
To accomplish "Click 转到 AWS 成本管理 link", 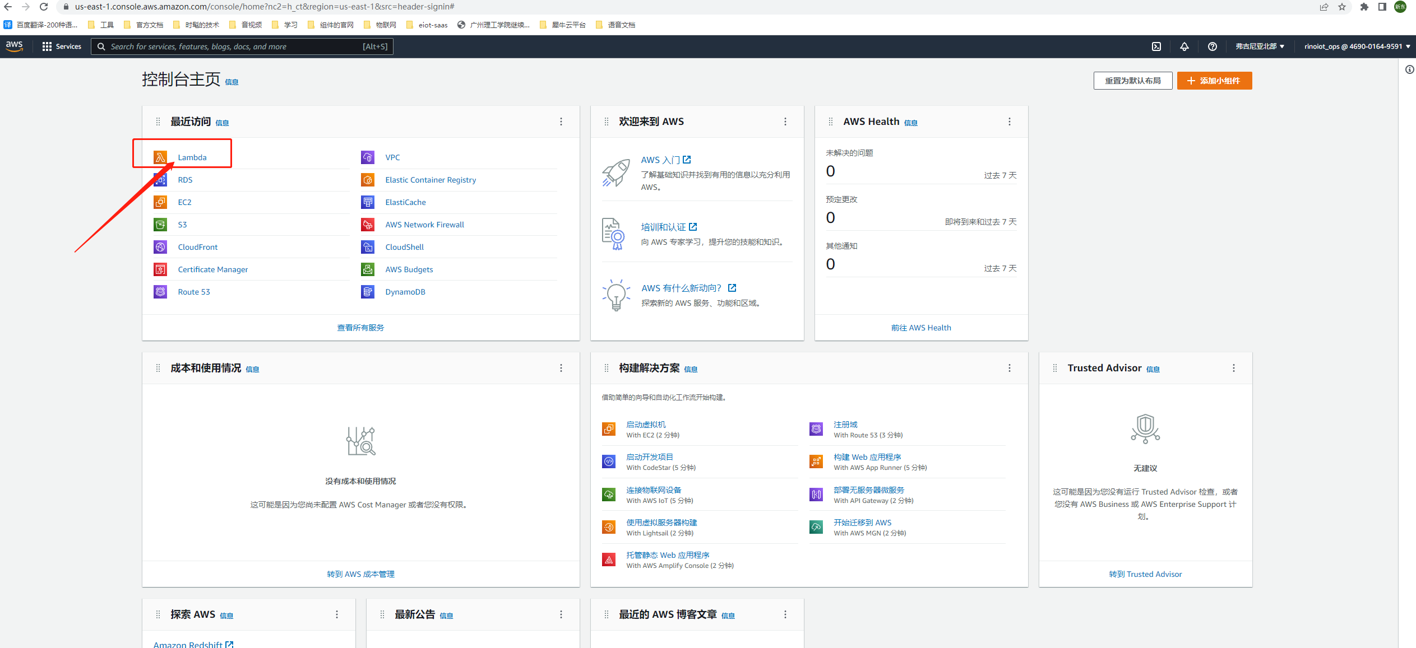I will coord(360,574).
